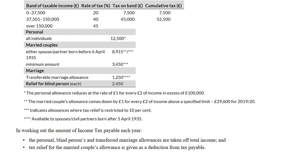Click the footnote about income exceeding £100,000

point(114,93)
